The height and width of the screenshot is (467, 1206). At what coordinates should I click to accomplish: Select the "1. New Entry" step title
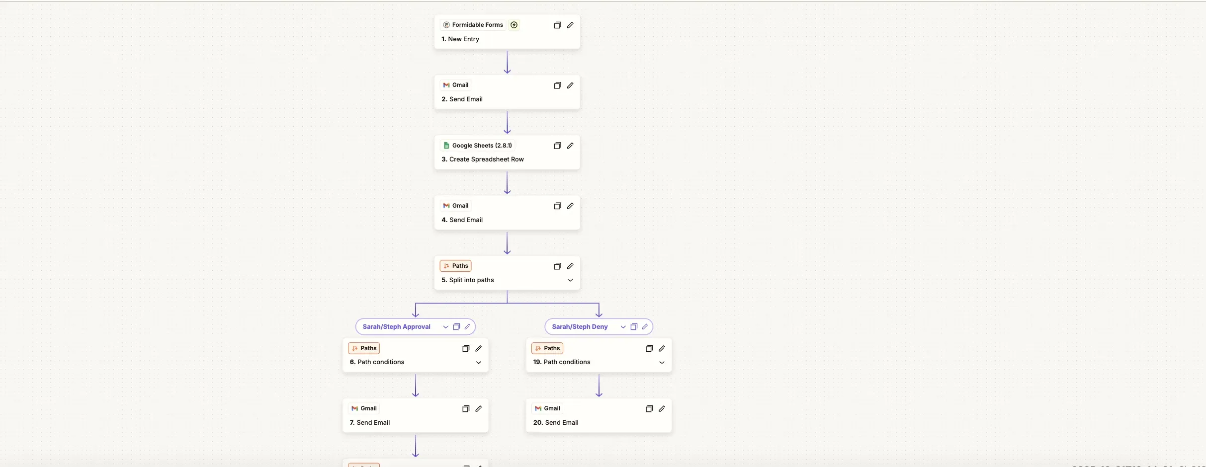click(460, 39)
